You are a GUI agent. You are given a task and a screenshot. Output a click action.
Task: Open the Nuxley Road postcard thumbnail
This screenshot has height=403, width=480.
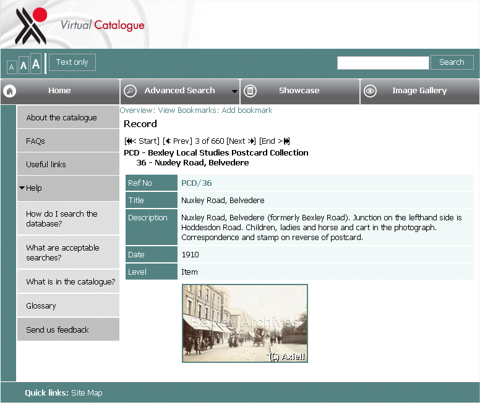[x=244, y=323]
